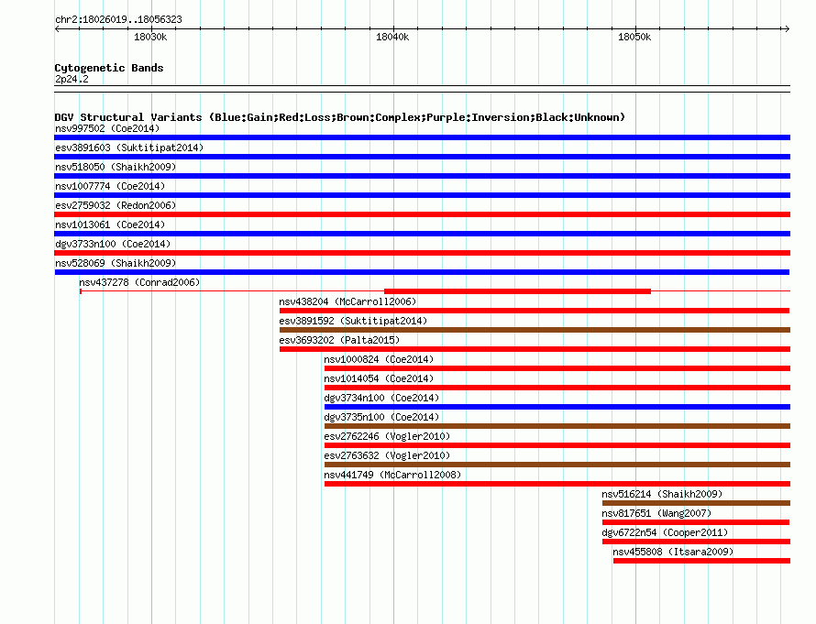Click the DGV Structural Variants track title

click(x=340, y=117)
